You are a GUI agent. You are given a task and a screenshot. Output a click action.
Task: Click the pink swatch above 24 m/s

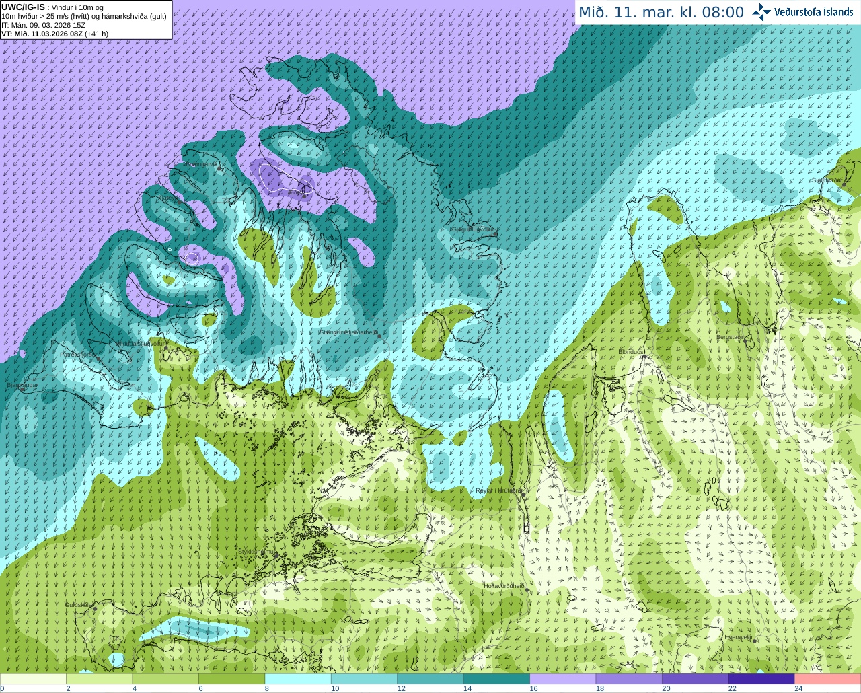point(828,679)
